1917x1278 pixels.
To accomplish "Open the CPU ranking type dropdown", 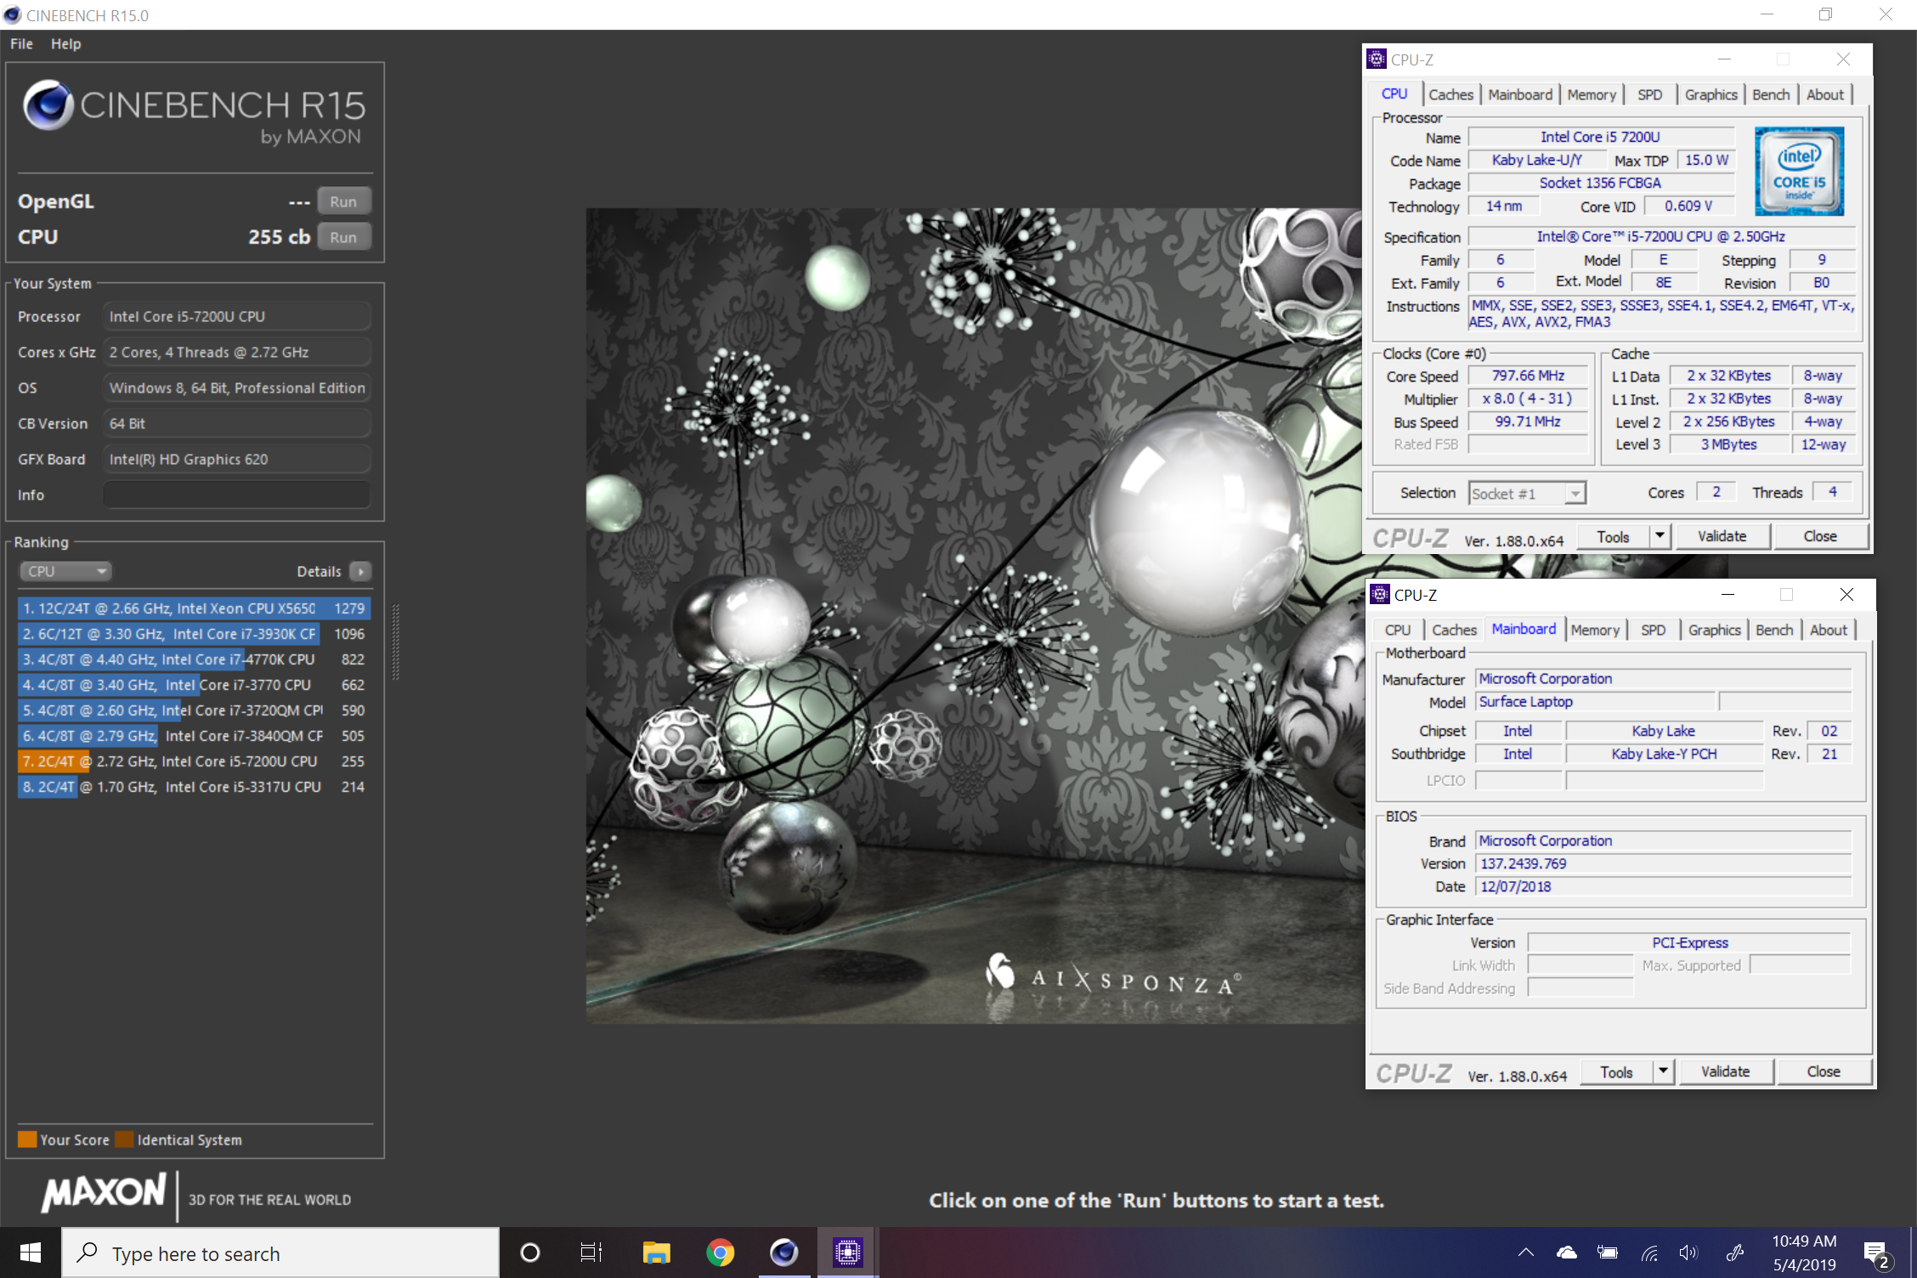I will pyautogui.click(x=65, y=571).
